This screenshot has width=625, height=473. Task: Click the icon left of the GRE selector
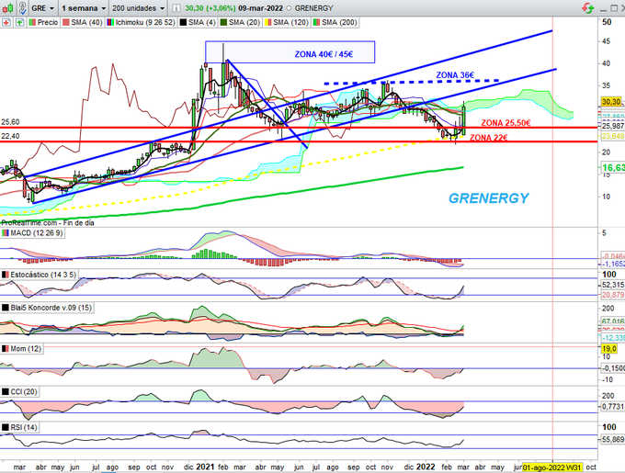tap(23, 7)
